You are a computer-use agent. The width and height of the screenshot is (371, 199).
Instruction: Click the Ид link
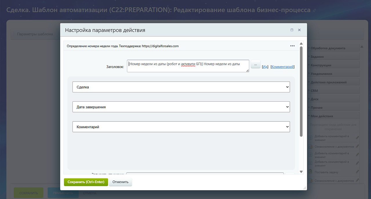pos(265,67)
